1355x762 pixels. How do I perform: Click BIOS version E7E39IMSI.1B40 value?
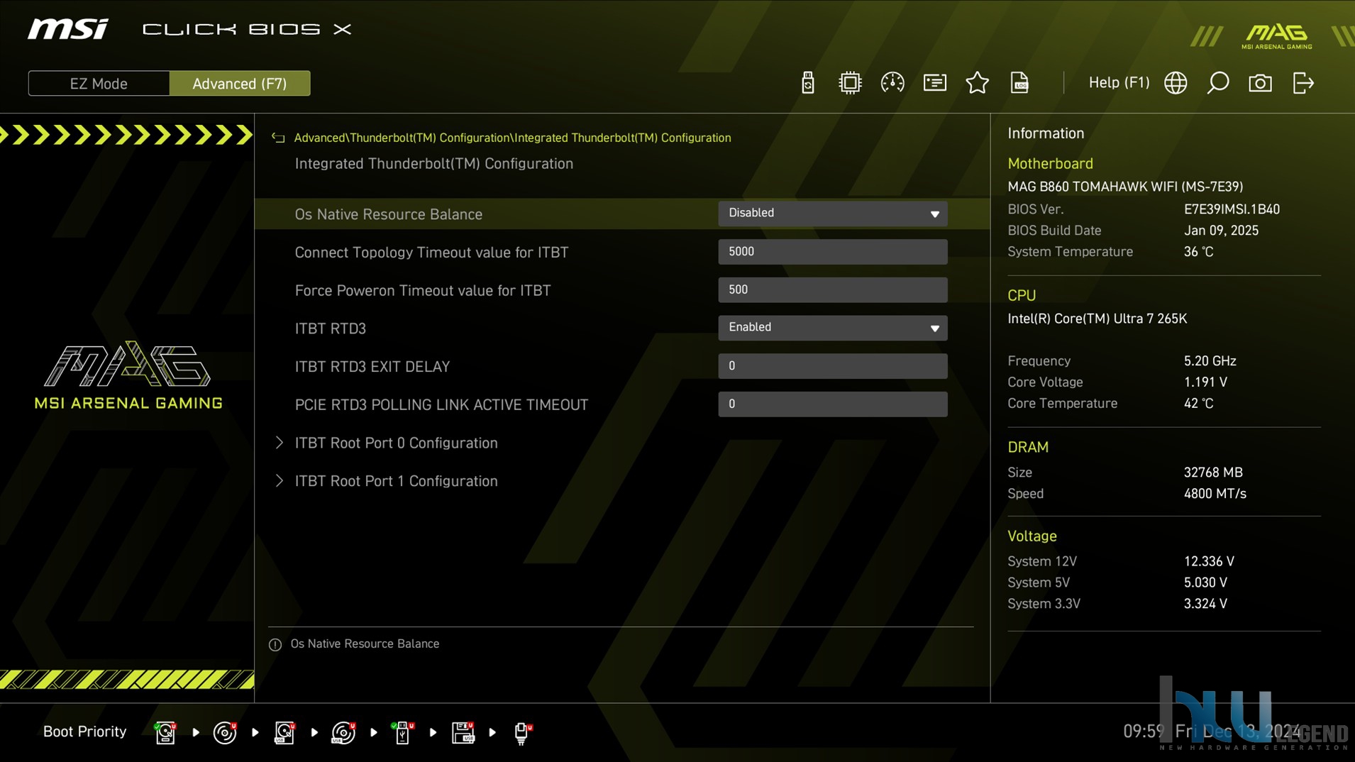1232,209
